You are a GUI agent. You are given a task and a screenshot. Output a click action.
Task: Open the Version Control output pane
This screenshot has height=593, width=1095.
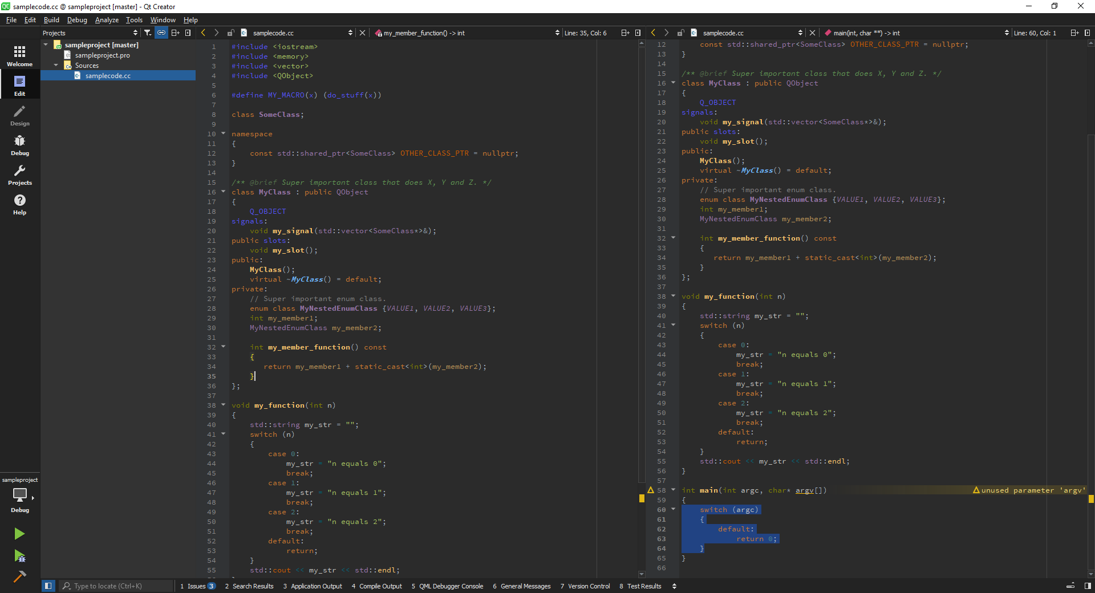tap(585, 586)
